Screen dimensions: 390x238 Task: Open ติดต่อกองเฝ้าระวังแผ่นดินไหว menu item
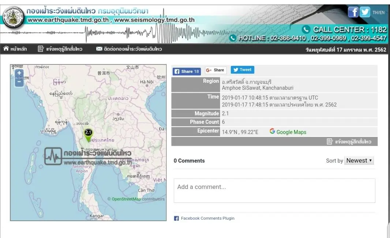[x=129, y=49]
